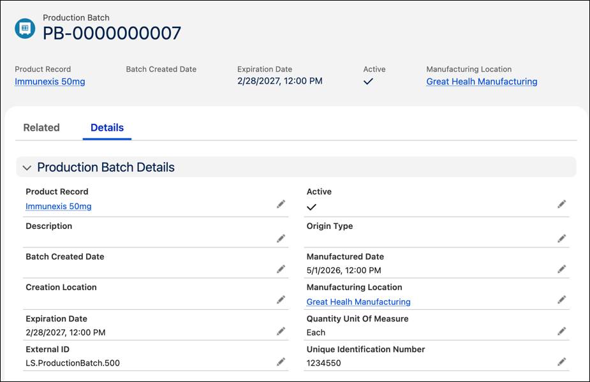The height and width of the screenshot is (382, 590).
Task: Edit the Manufacturing Location pencil in details
Action: [x=562, y=300]
